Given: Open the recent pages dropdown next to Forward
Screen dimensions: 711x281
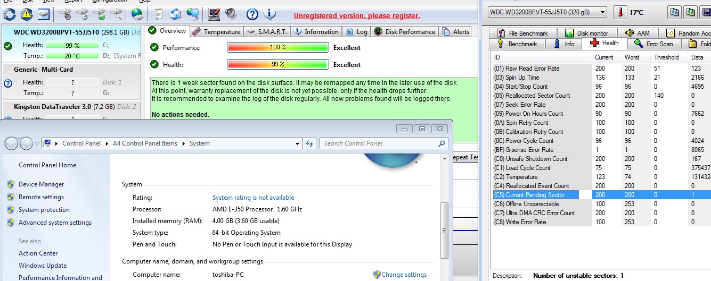Looking at the screenshot, I should coord(36,143).
